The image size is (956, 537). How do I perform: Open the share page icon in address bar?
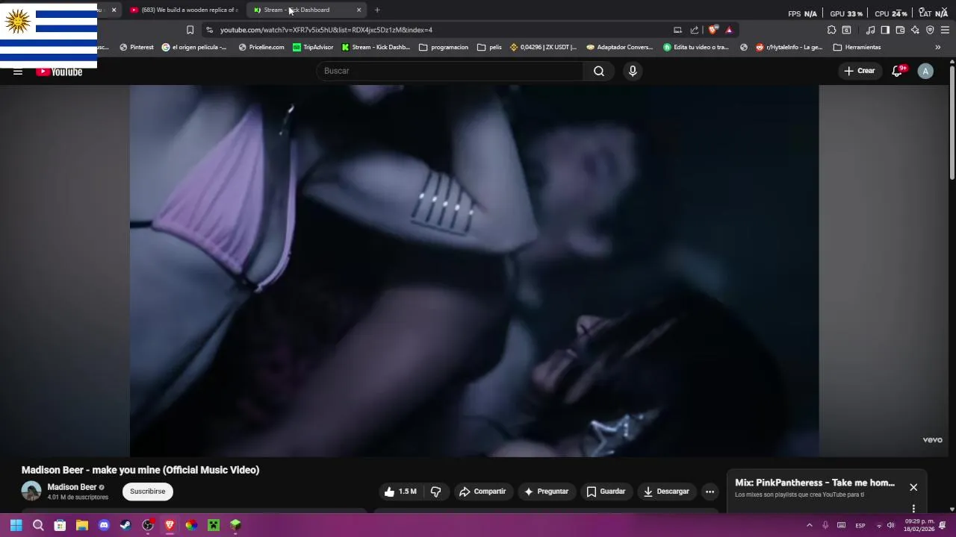695,30
